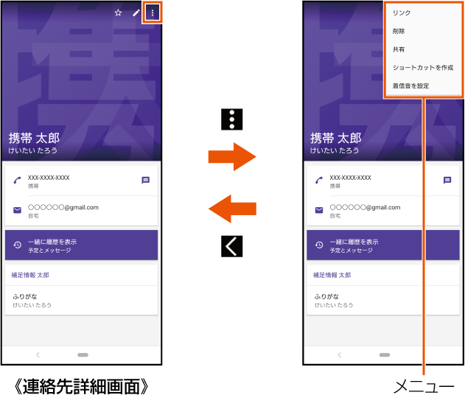
Task: Tap the message icon on left screen
Action: [x=146, y=181]
